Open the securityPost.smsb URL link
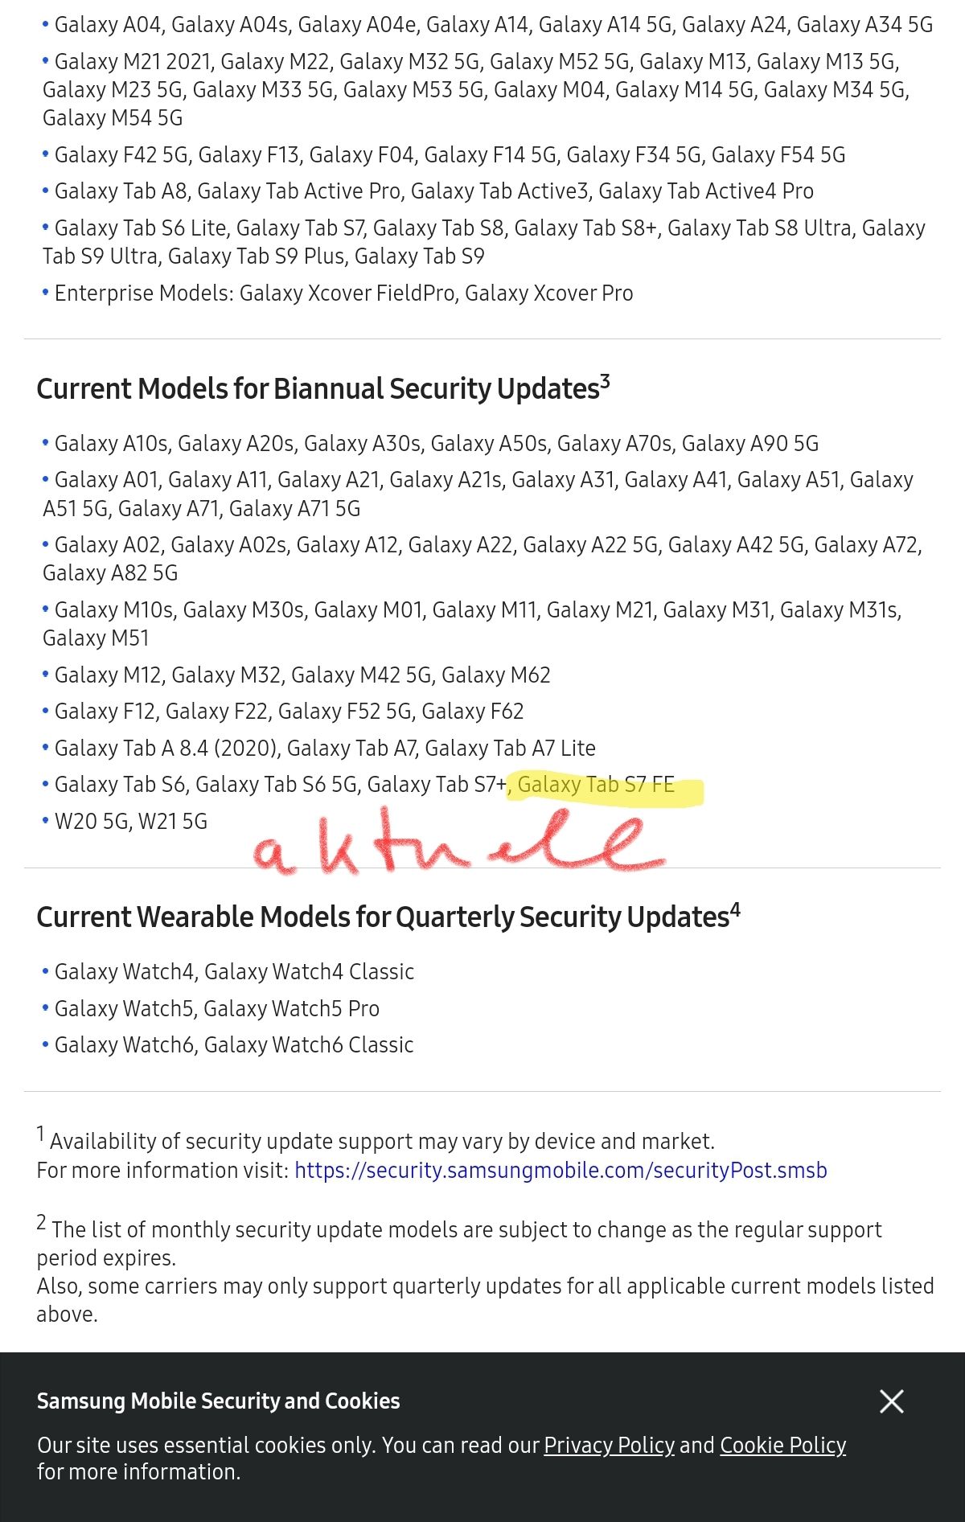This screenshot has height=1522, width=965. [561, 1170]
